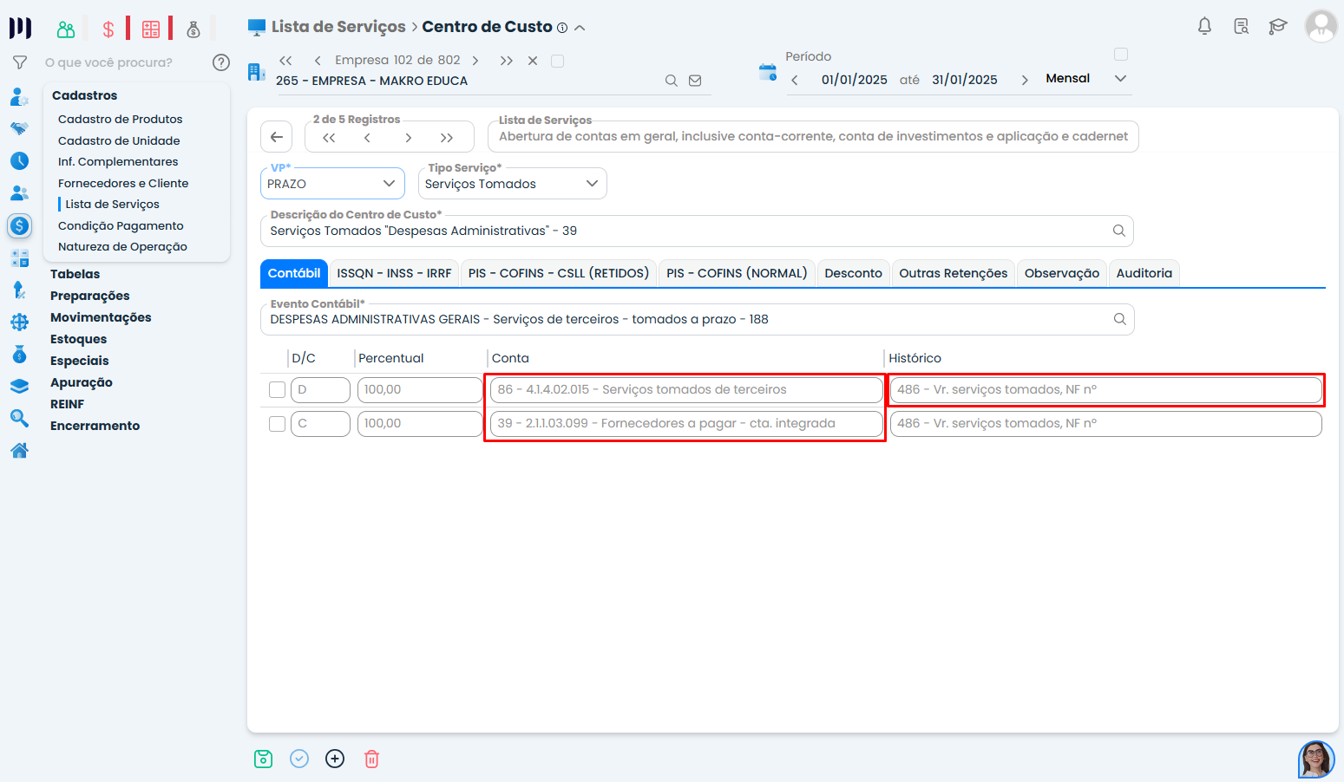Expand the Tipo Serviço dropdown
Screen dimensions: 1344x782
click(x=512, y=184)
